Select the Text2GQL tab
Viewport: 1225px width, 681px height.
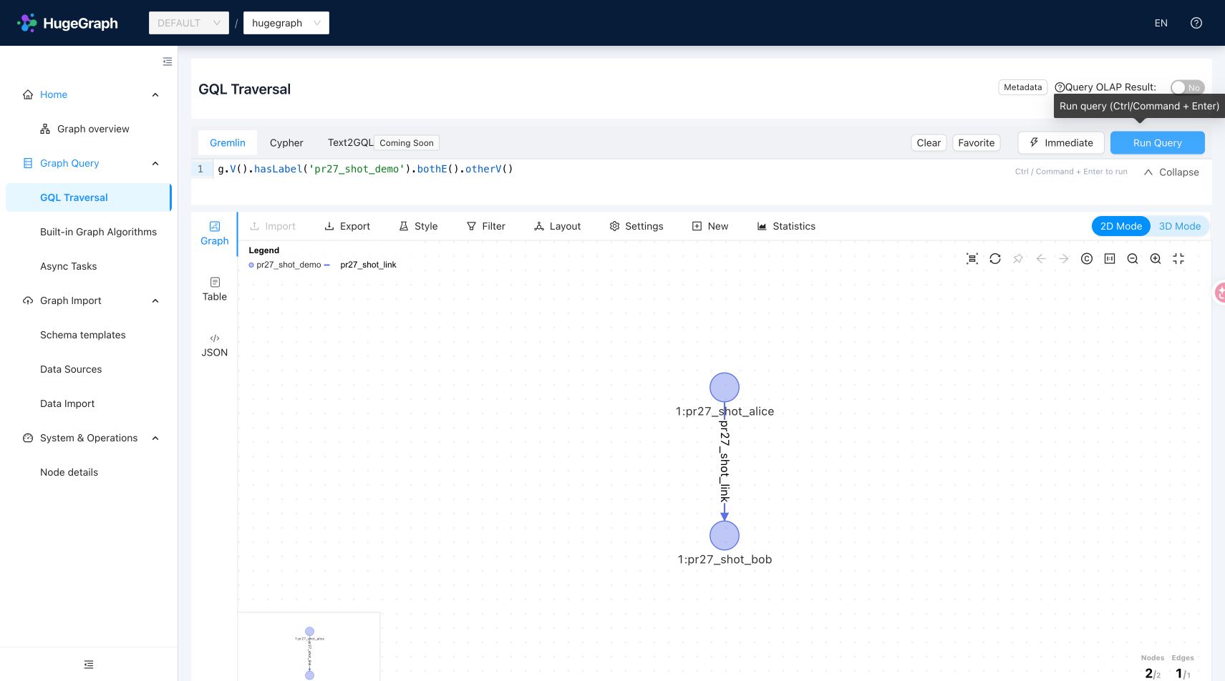point(351,143)
